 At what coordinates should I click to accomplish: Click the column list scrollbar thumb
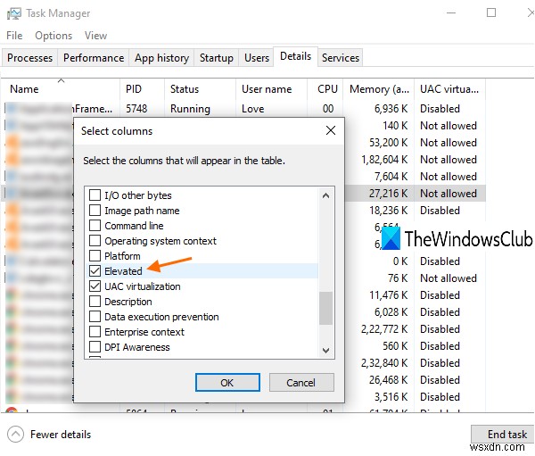pyautogui.click(x=325, y=308)
